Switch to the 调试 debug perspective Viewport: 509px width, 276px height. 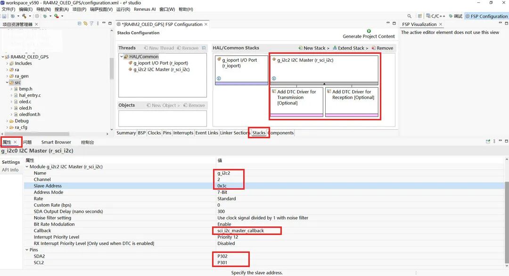(455, 16)
